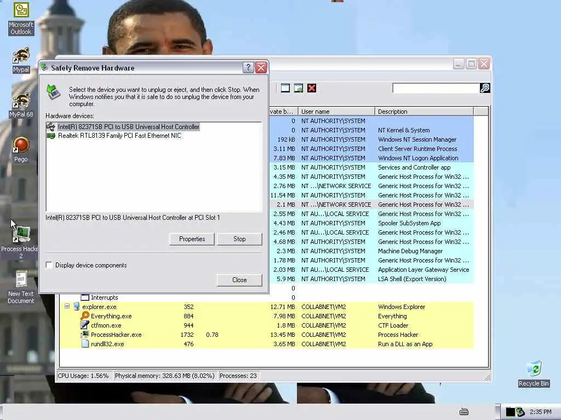The image size is (561, 420).
Task: Click the help question mark button in dialog
Action: 248,67
